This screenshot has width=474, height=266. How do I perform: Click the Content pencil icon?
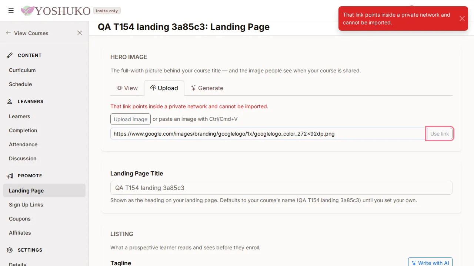tap(10, 55)
